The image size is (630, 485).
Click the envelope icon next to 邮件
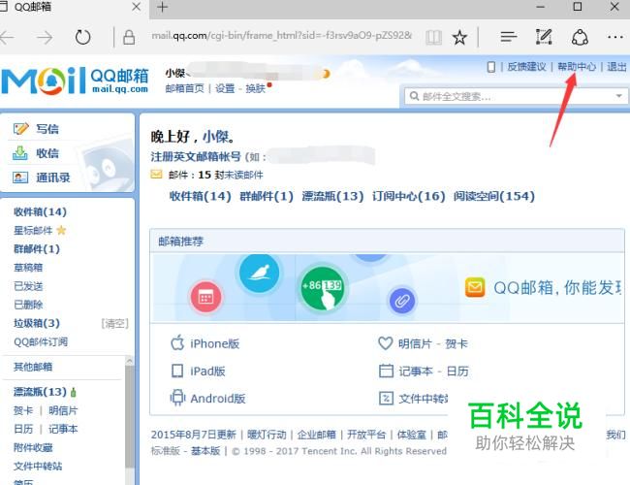tap(156, 175)
